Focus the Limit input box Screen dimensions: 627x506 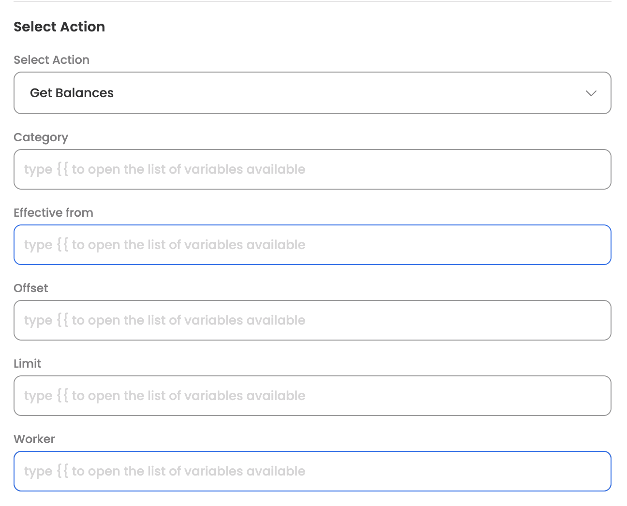click(x=435, y=396)
